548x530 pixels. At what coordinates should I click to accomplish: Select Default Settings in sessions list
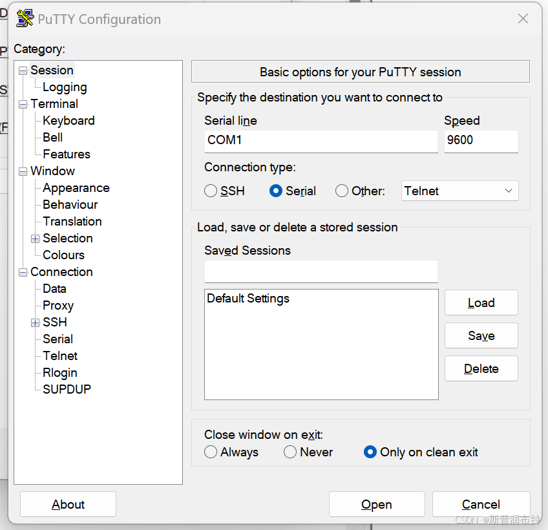[x=248, y=298]
